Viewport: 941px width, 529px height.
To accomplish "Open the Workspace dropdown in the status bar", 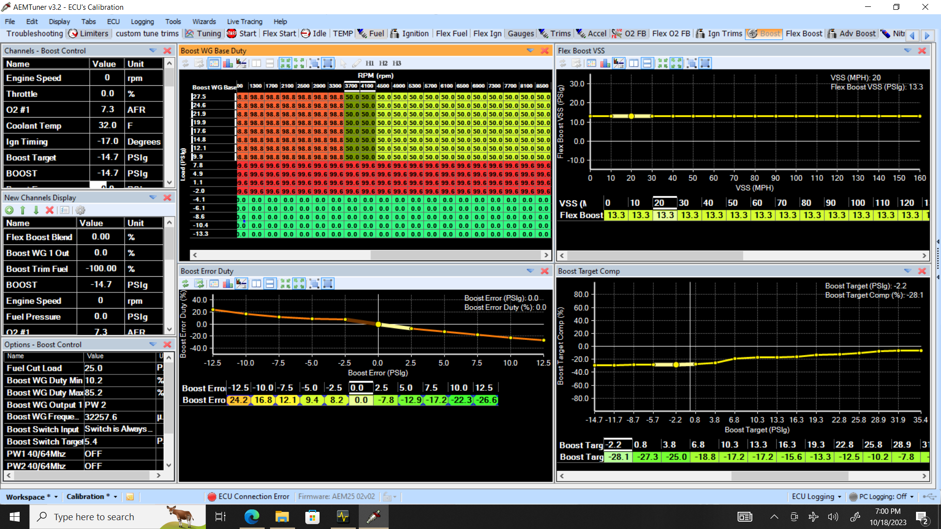I will point(56,497).
